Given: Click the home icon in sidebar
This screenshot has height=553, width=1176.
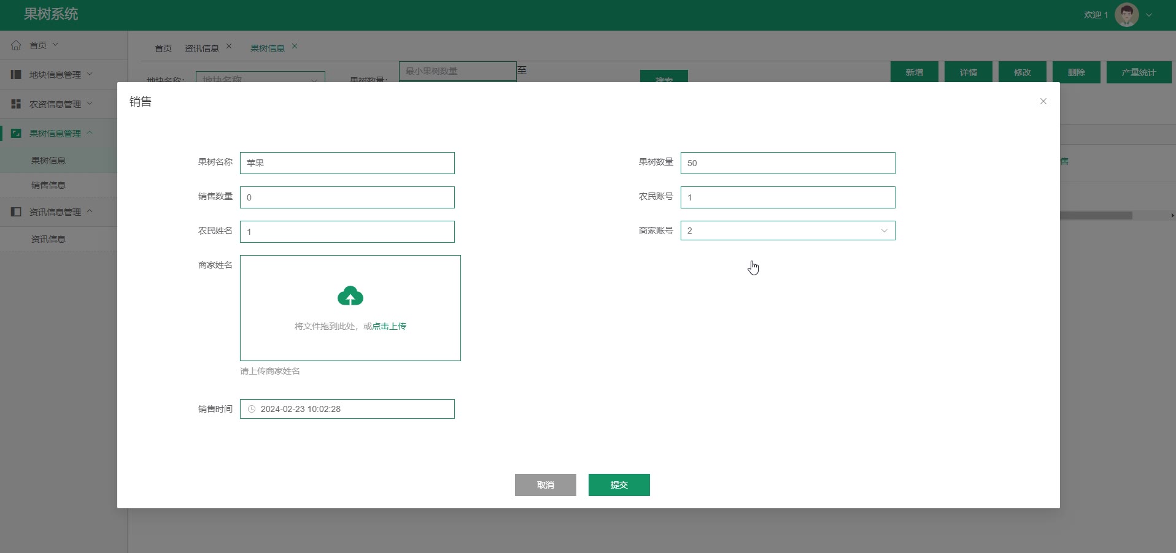Looking at the screenshot, I should (x=16, y=45).
